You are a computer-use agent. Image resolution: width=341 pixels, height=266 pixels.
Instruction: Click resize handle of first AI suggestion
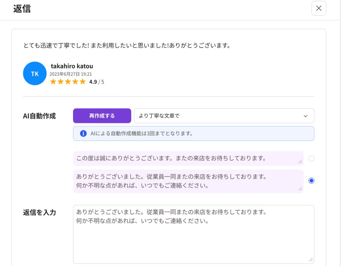tap(300, 161)
